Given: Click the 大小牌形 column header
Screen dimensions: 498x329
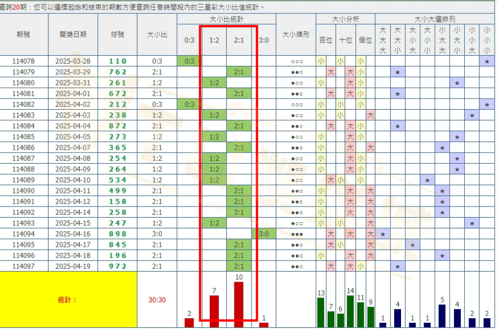Looking at the screenshot, I should (x=296, y=34).
